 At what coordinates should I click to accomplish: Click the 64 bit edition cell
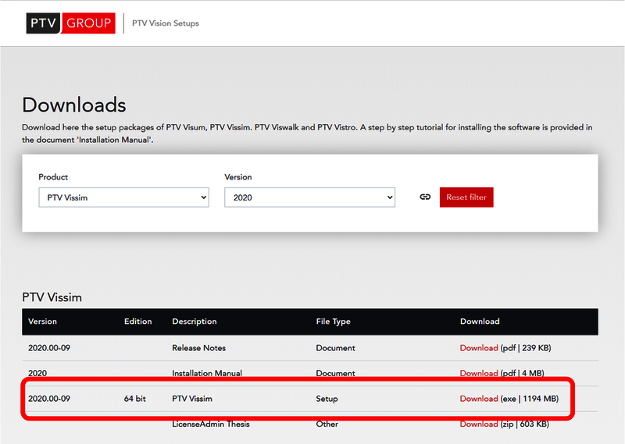(x=135, y=399)
